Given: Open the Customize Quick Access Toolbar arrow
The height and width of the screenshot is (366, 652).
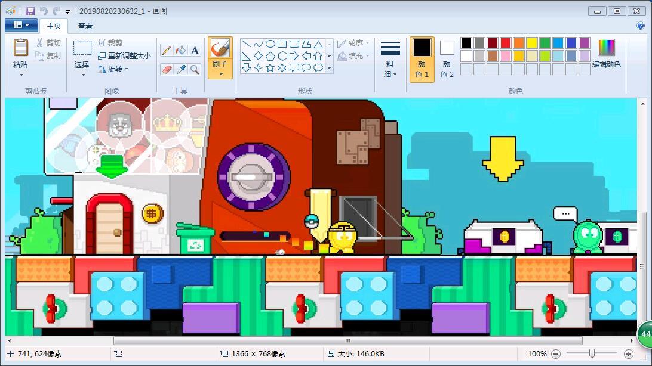Looking at the screenshot, I should point(68,11).
